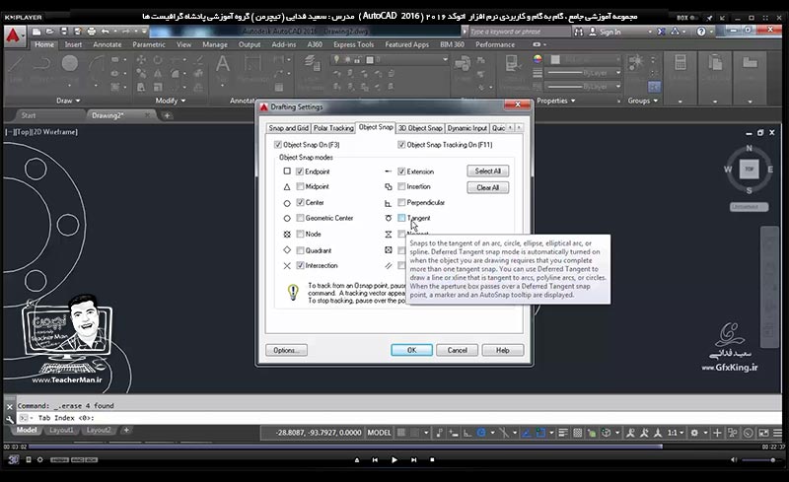This screenshot has width=789, height=482.
Task: Toggle Ortho mode icon in status bar
Action: [x=466, y=432]
